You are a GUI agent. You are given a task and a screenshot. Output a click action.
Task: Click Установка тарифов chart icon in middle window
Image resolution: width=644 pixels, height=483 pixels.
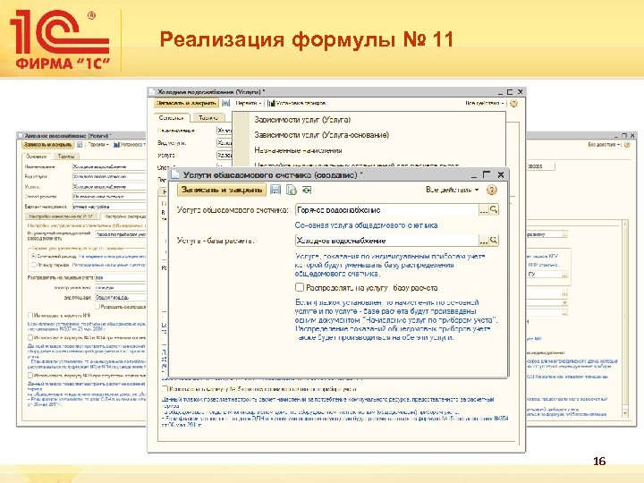[271, 103]
